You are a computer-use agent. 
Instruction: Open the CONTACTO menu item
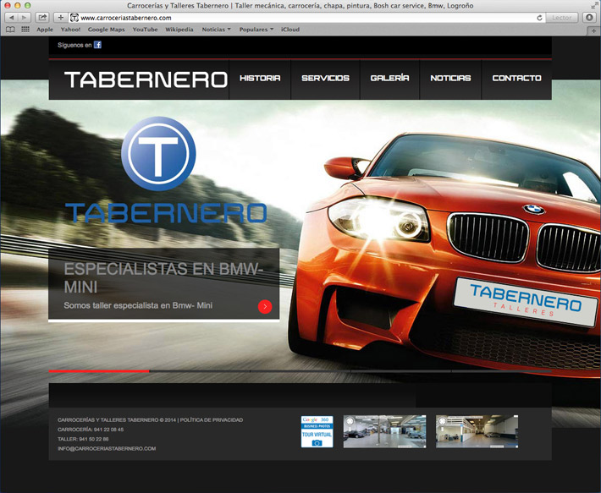[x=516, y=78]
